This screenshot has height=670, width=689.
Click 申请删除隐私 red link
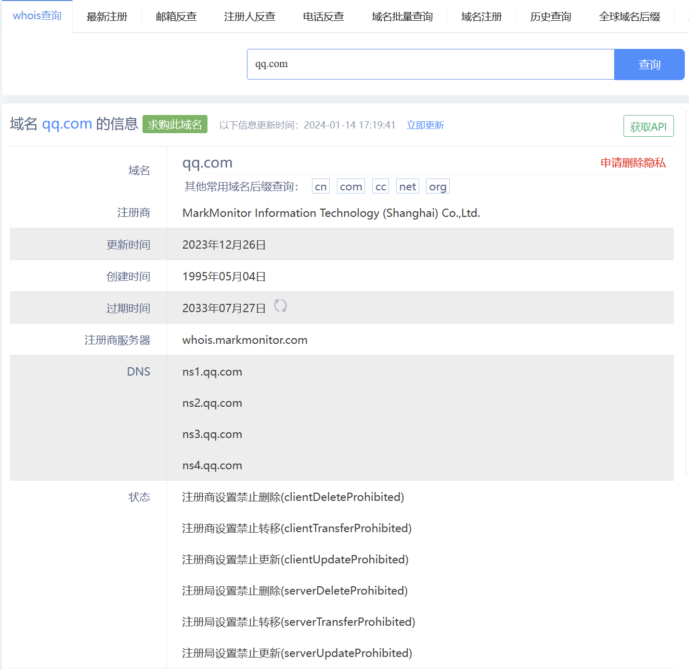coord(633,163)
